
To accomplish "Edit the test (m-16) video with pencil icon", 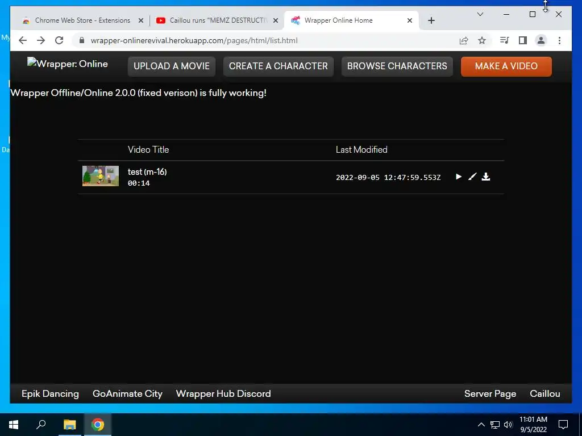I will click(x=472, y=177).
